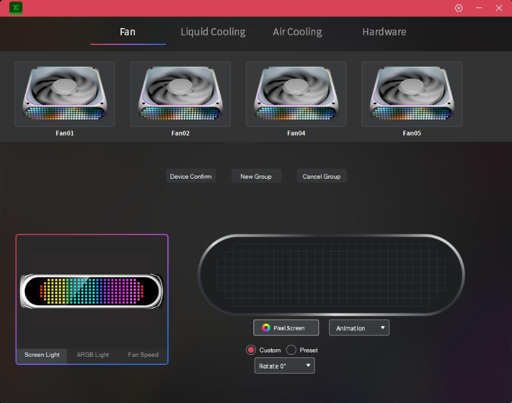Click the green app logo icon
Image resolution: width=512 pixels, height=403 pixels.
point(16,8)
